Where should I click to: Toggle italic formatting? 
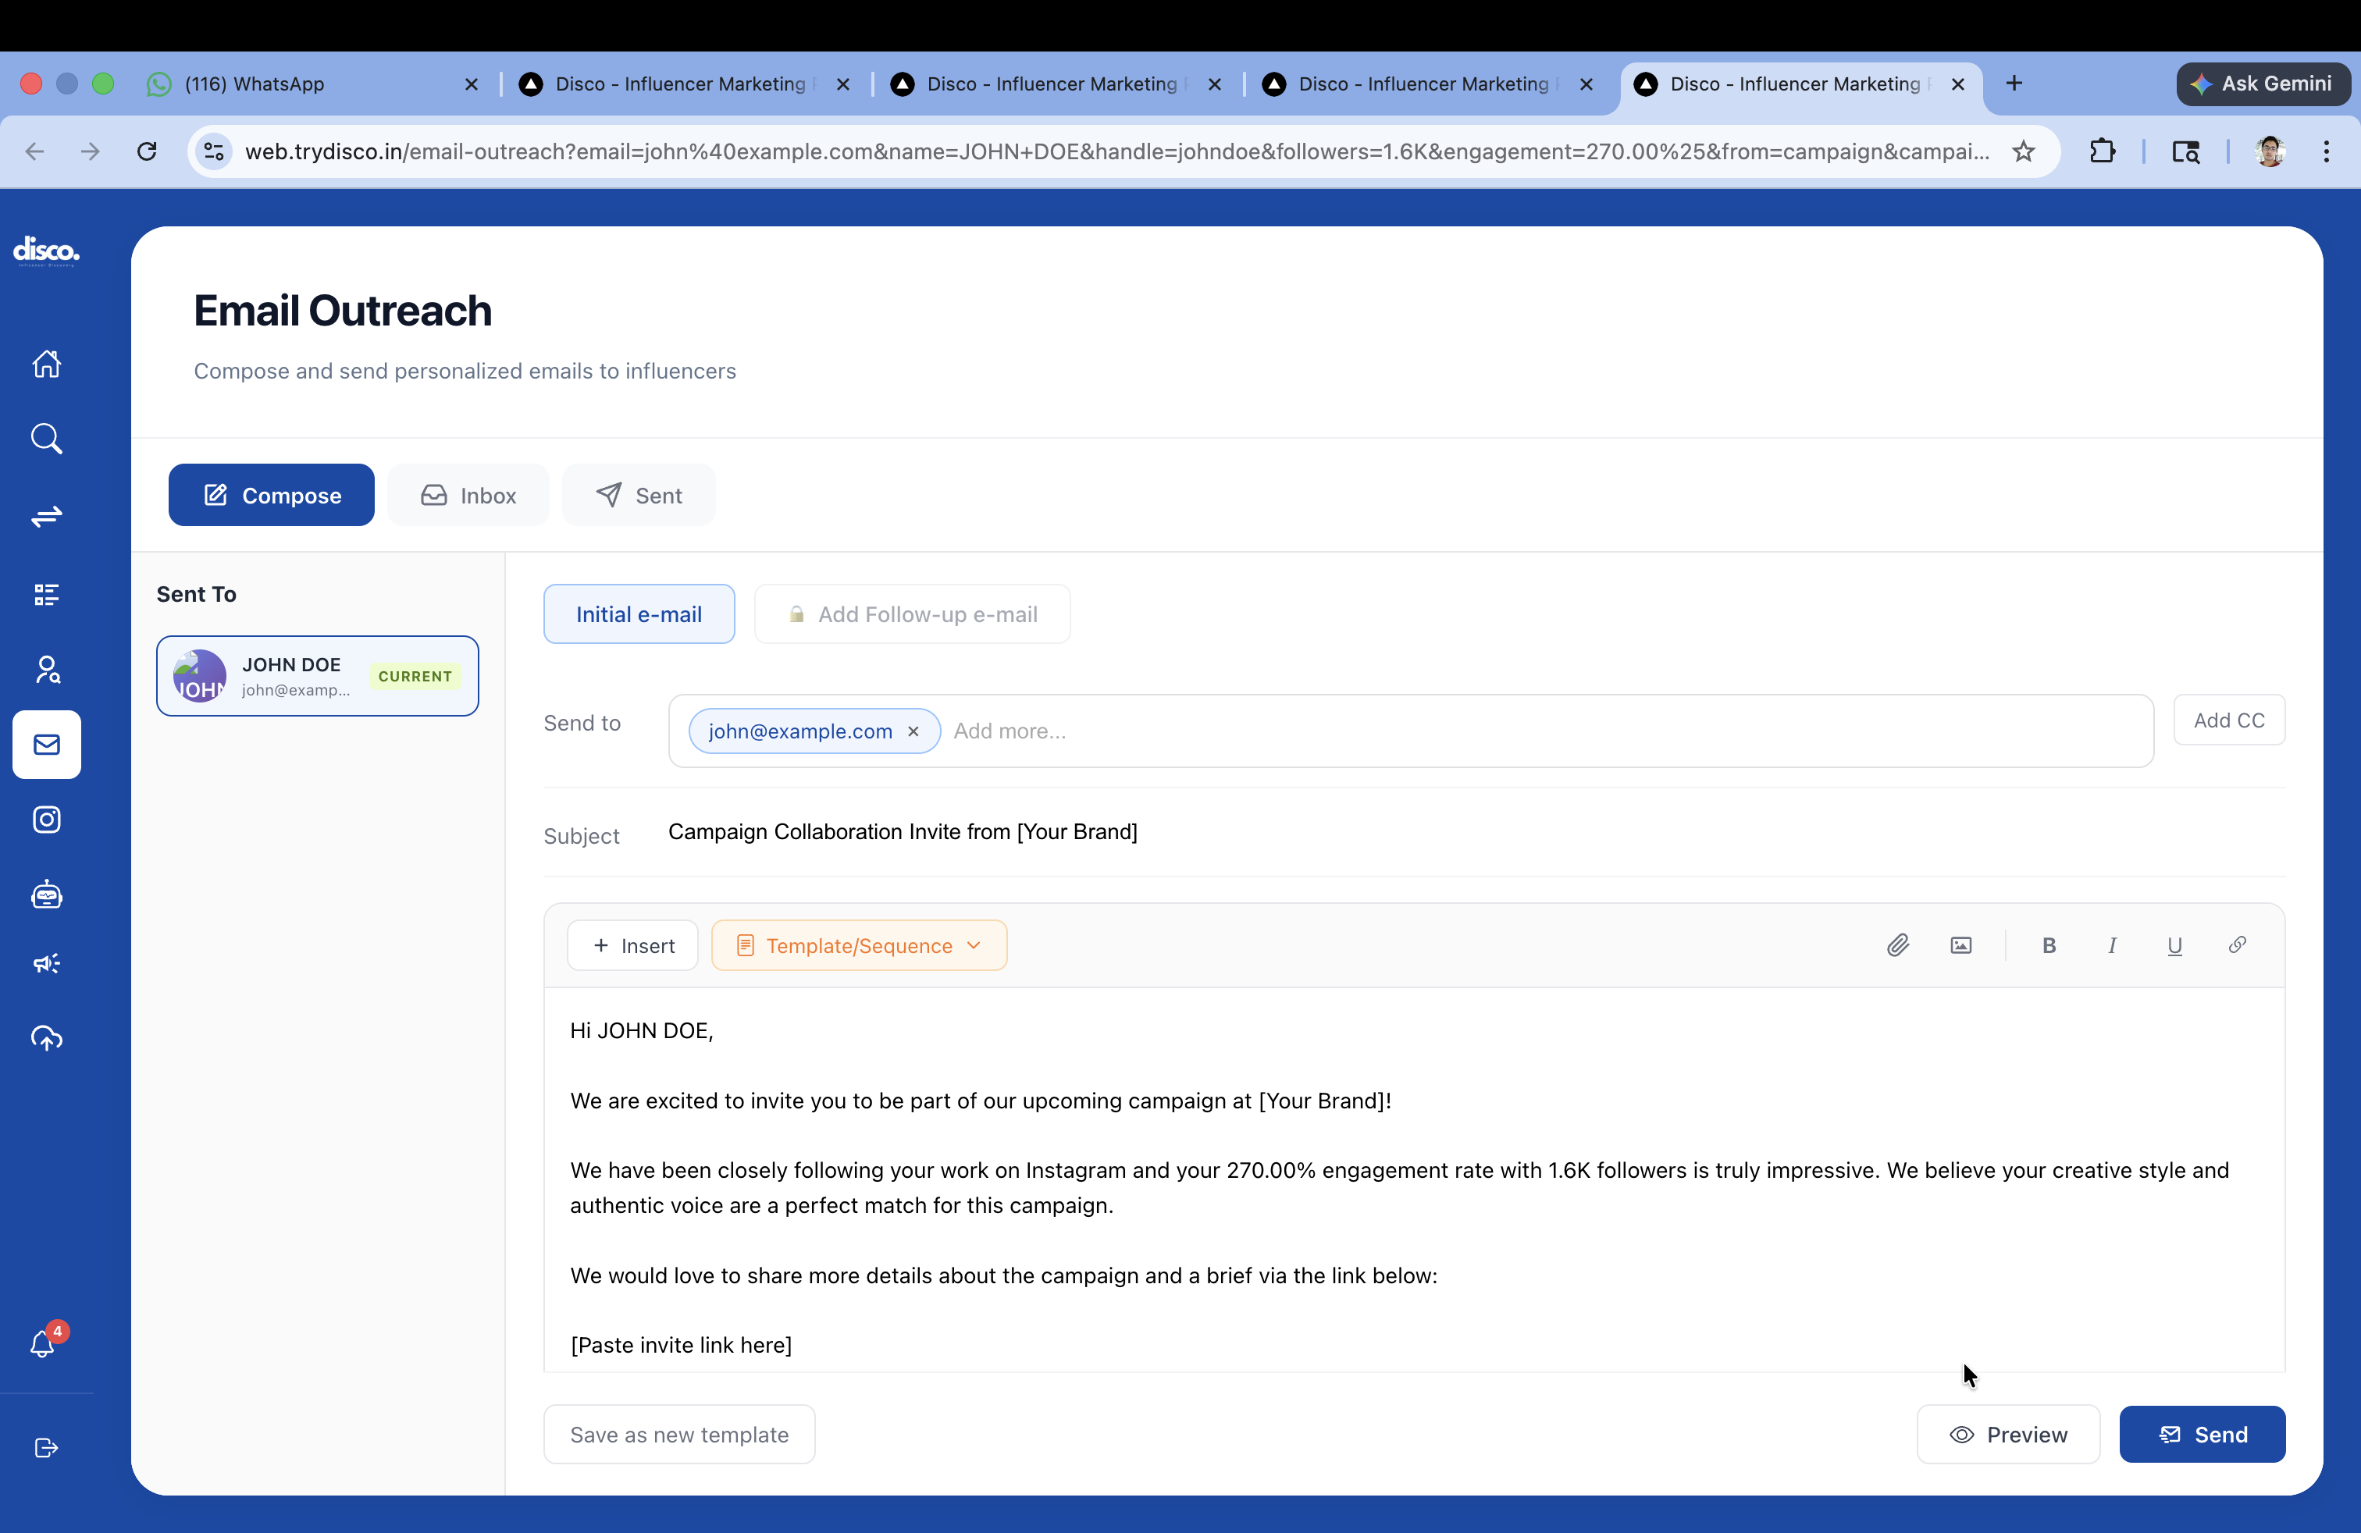2111,945
